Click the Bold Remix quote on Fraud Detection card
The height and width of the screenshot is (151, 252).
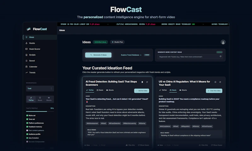117,133
